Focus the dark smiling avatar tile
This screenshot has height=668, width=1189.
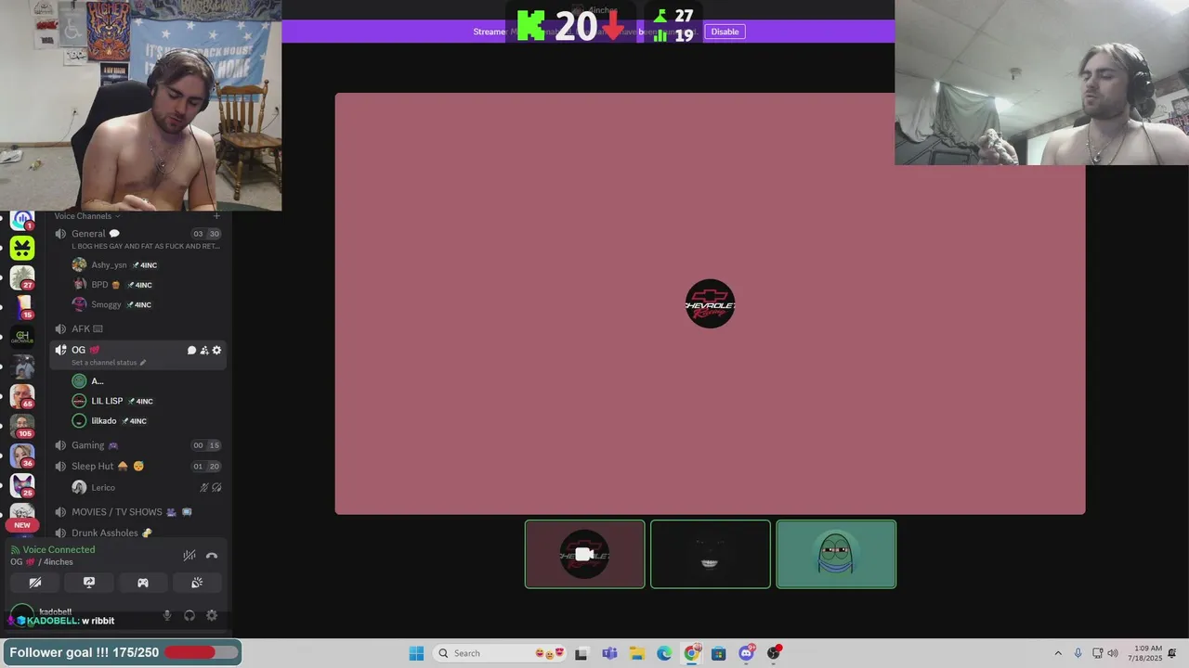pos(711,554)
